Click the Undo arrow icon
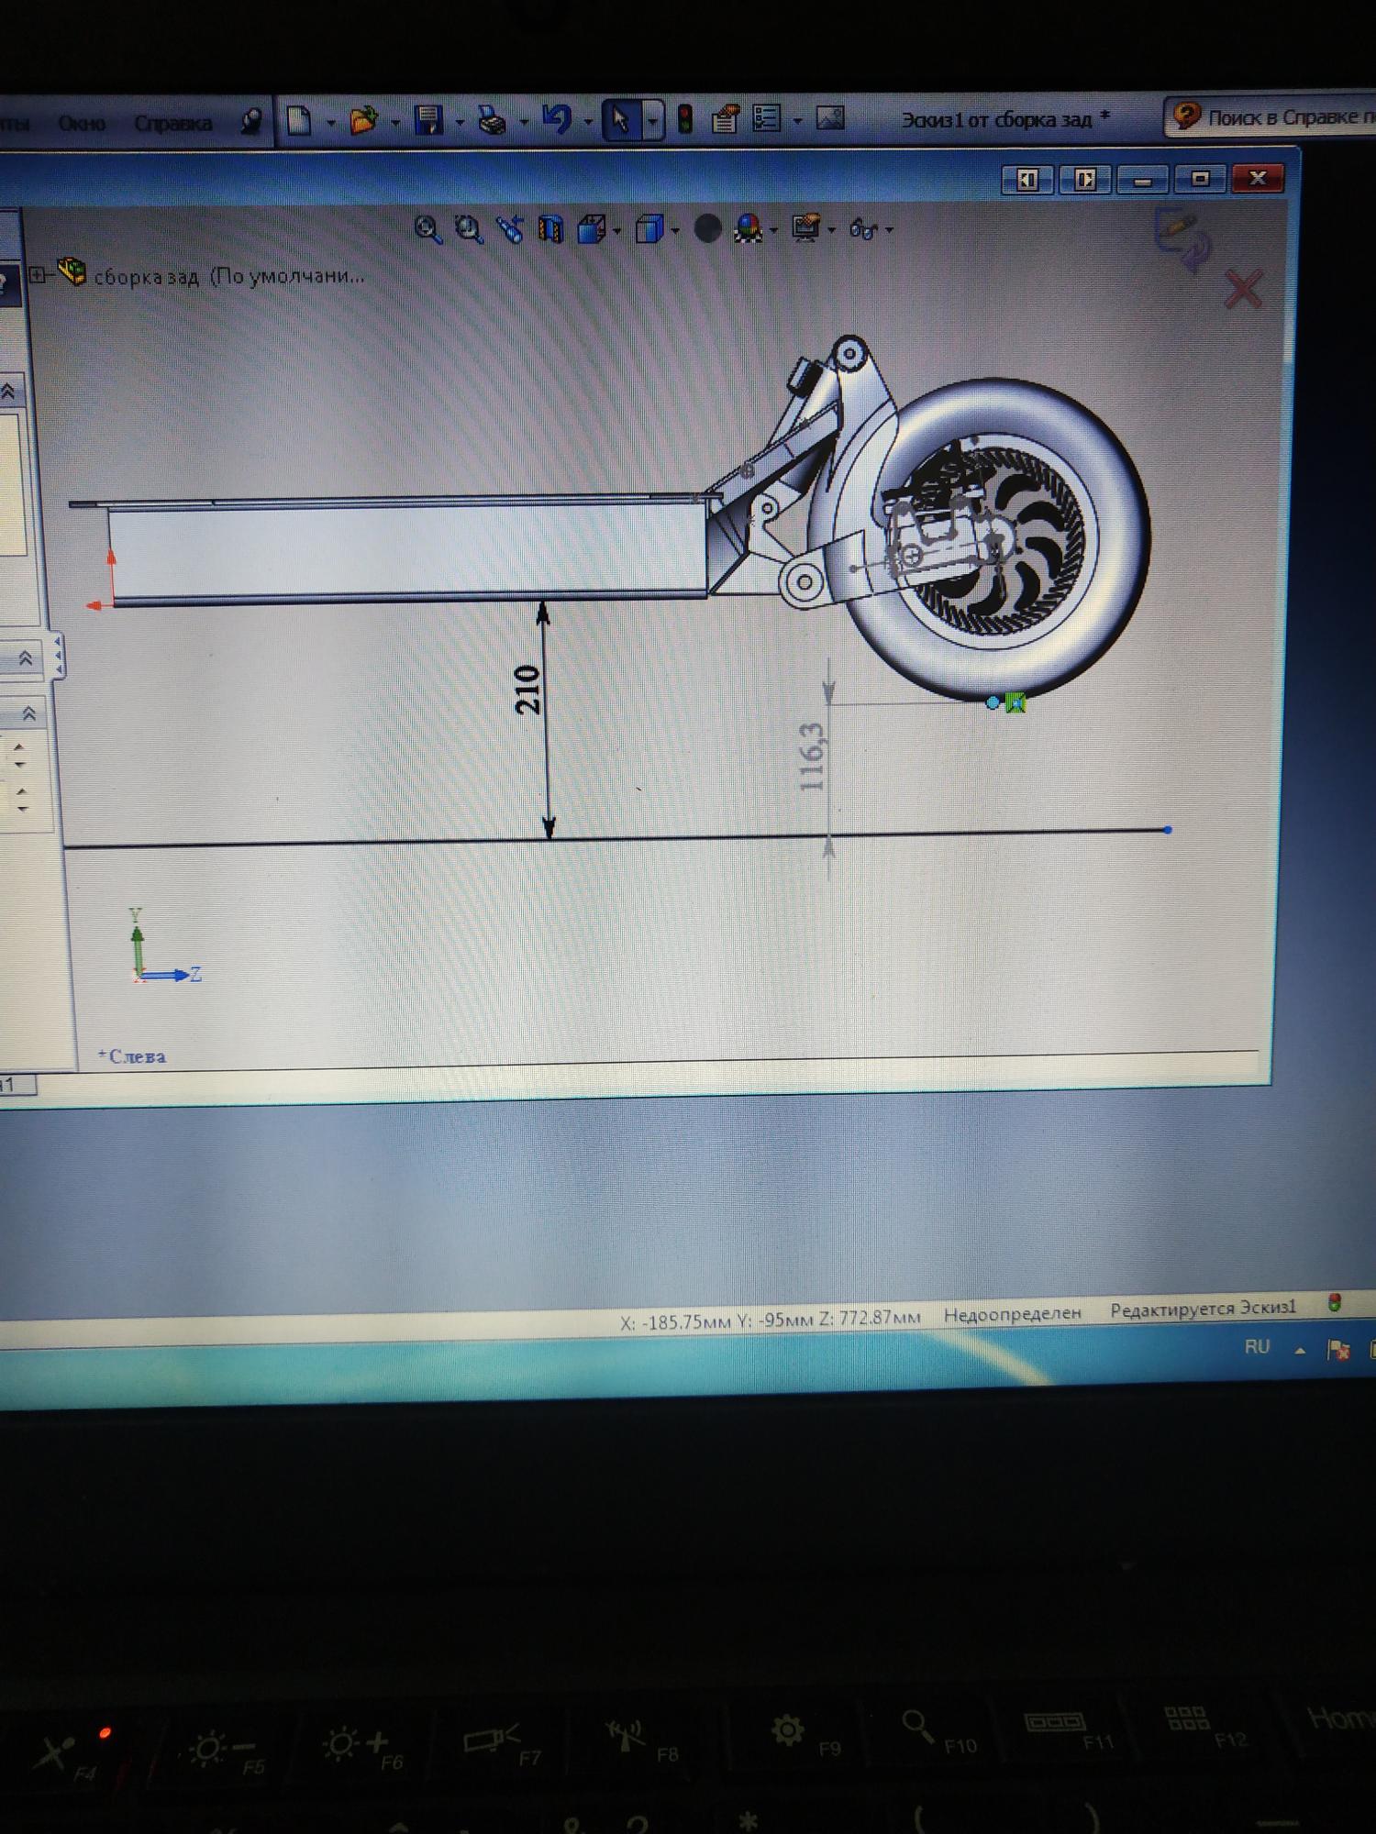Viewport: 1376px width, 1834px height. (x=557, y=119)
